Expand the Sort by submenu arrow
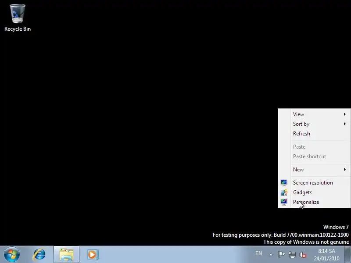Screen dimensions: 351x263 (345, 124)
